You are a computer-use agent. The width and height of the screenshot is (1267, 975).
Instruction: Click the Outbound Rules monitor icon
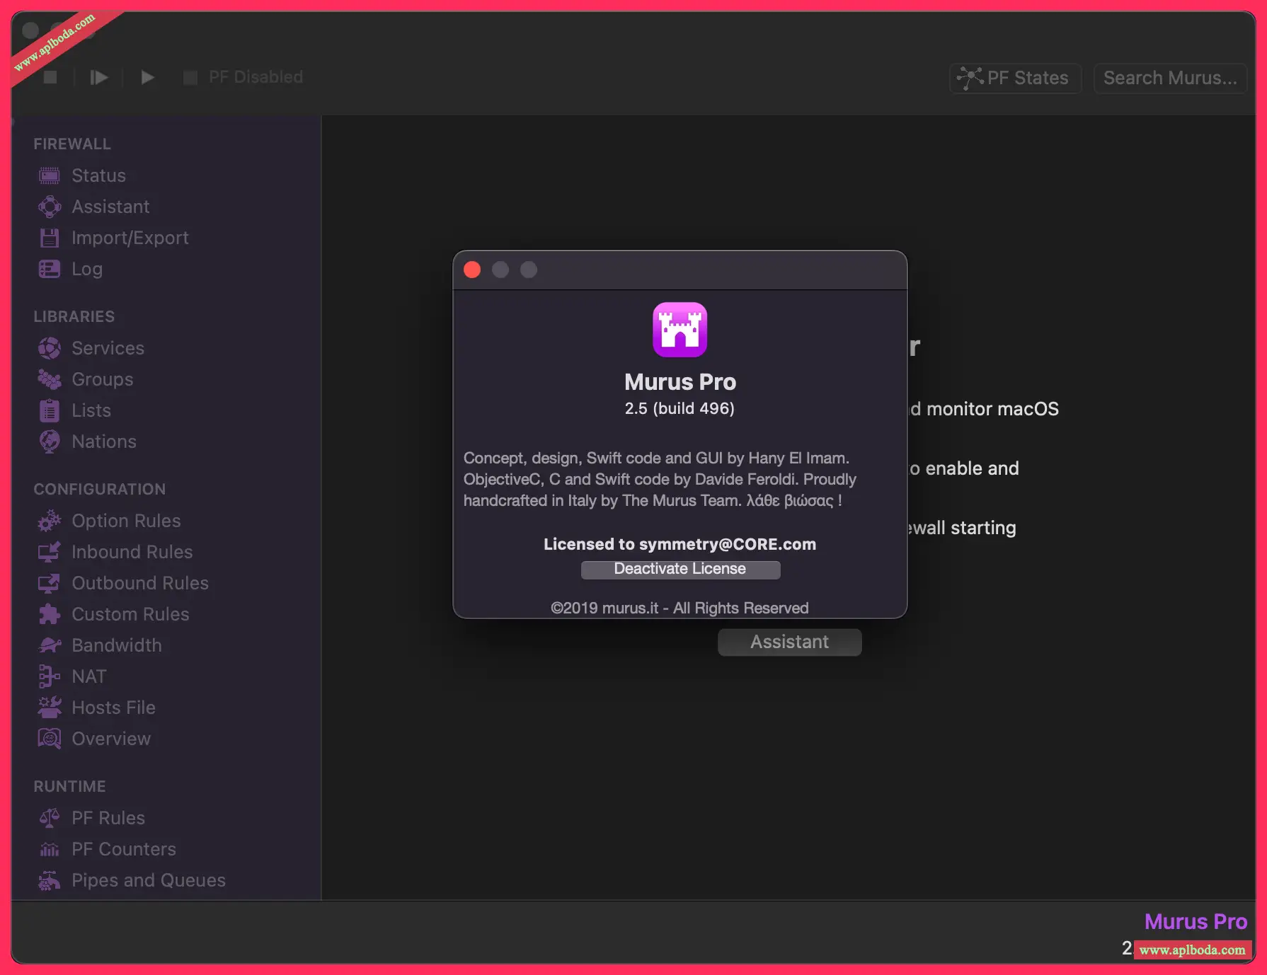49,583
